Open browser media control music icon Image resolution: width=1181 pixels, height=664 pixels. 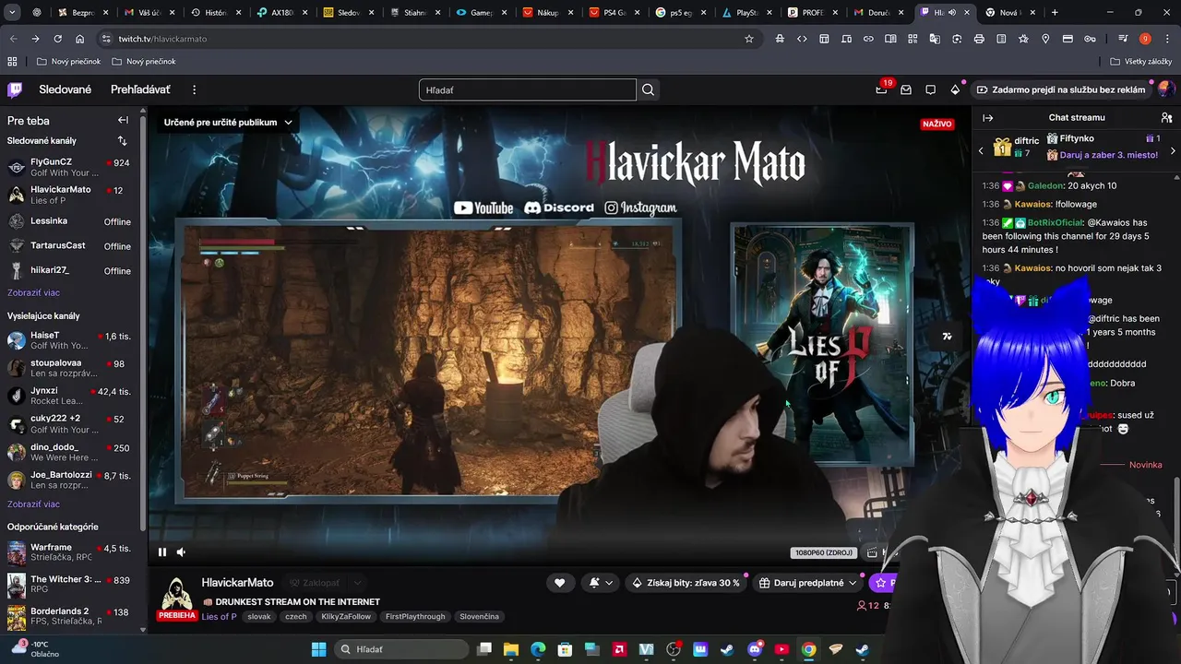1123,39
